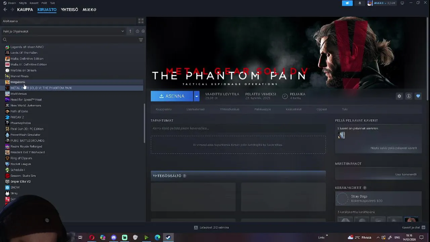The height and width of the screenshot is (242, 430).
Task: Open the announcements megaphone button
Action: pyautogui.click(x=347, y=3)
